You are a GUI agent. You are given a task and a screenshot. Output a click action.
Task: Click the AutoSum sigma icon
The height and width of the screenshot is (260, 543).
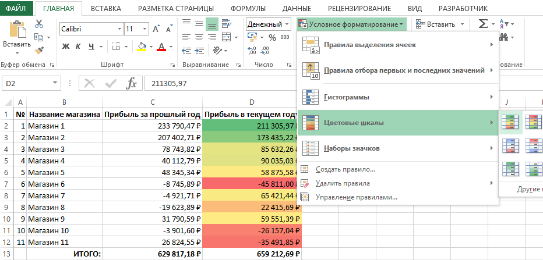[x=483, y=24]
